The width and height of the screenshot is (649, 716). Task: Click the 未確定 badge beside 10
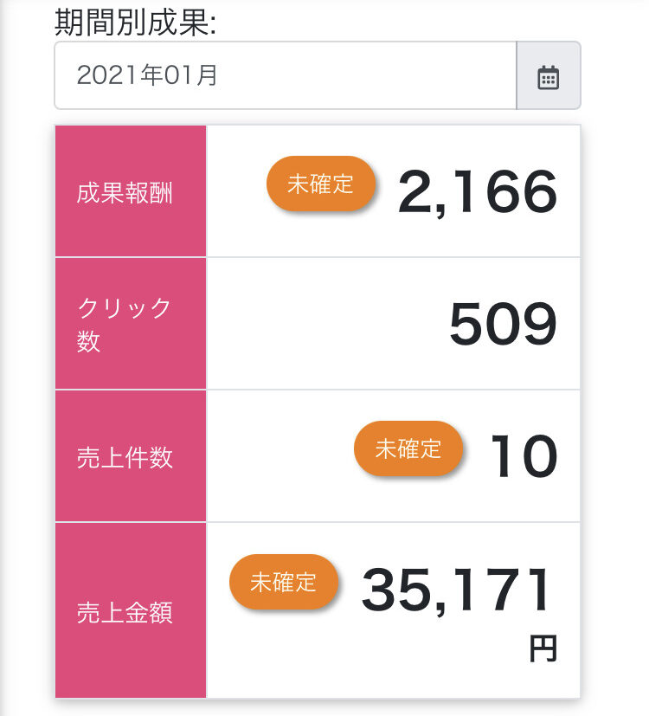(x=408, y=448)
